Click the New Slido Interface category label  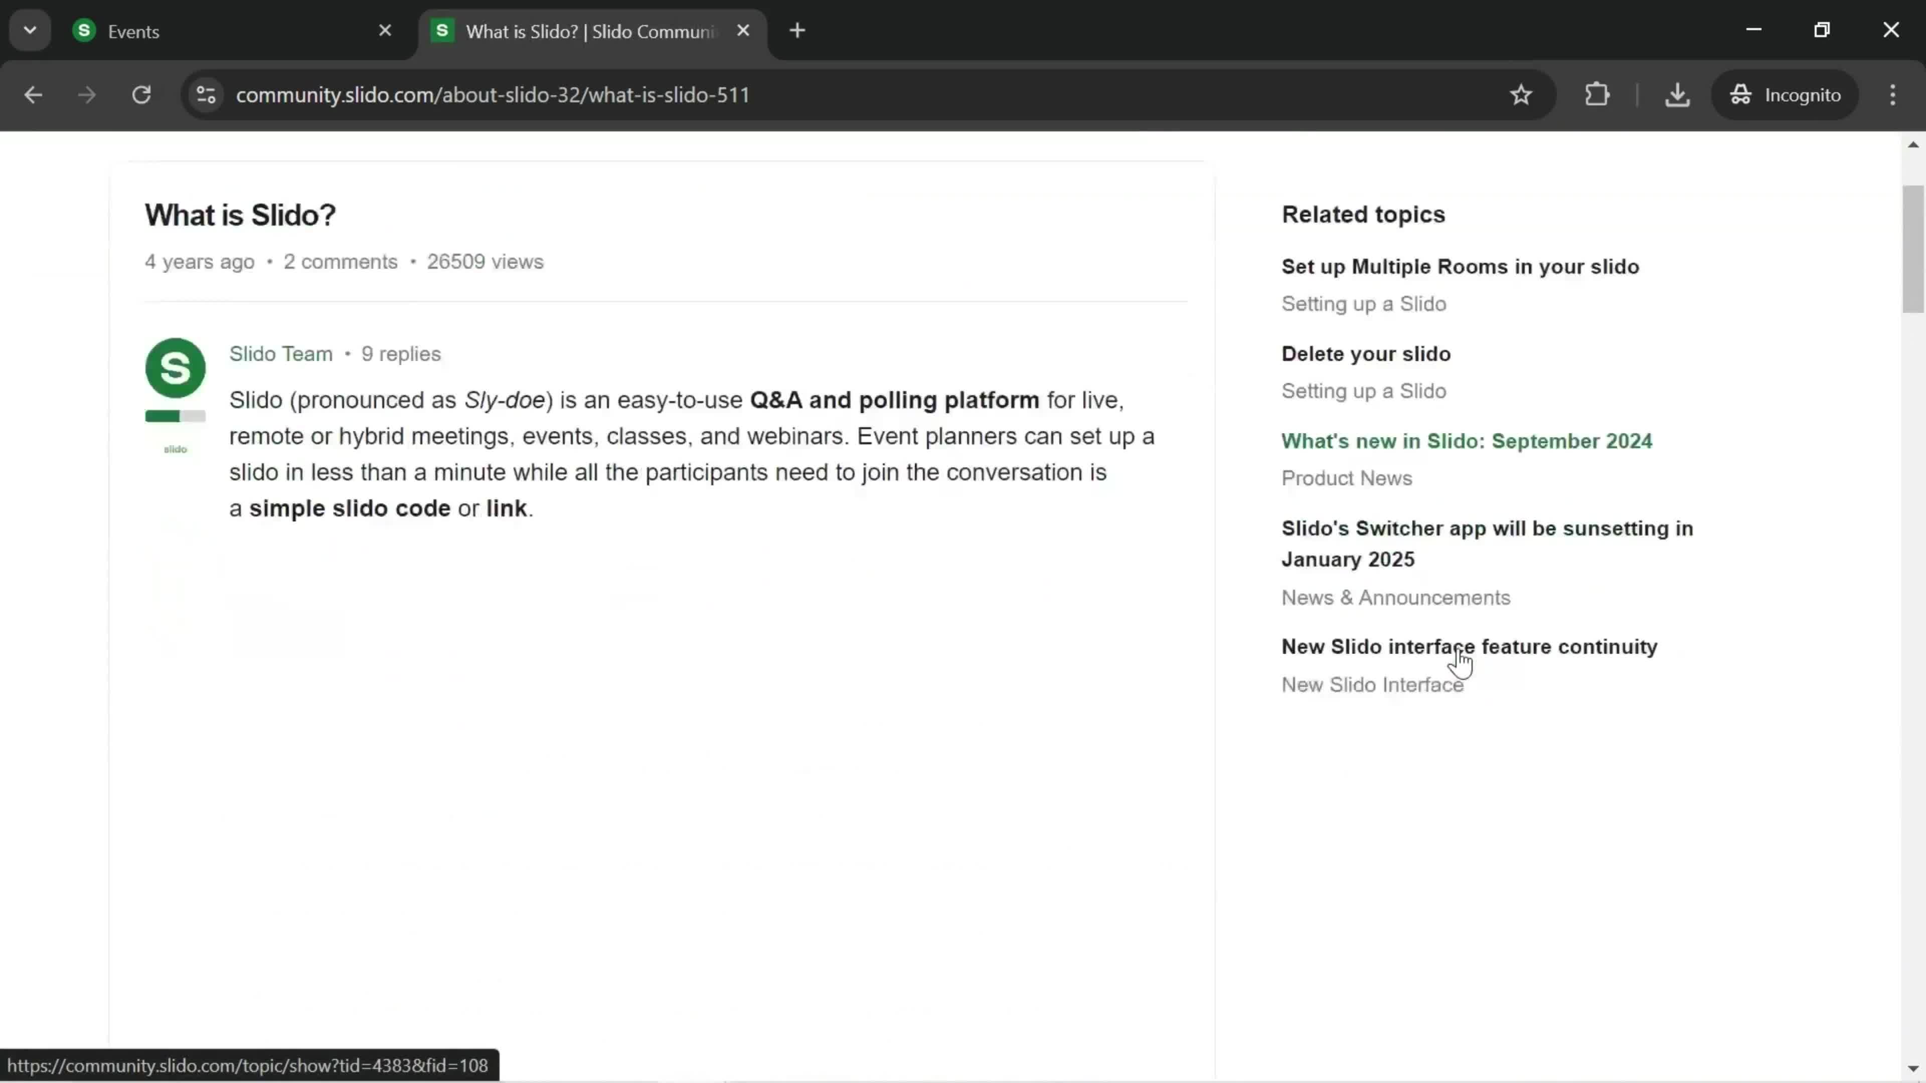point(1372,685)
